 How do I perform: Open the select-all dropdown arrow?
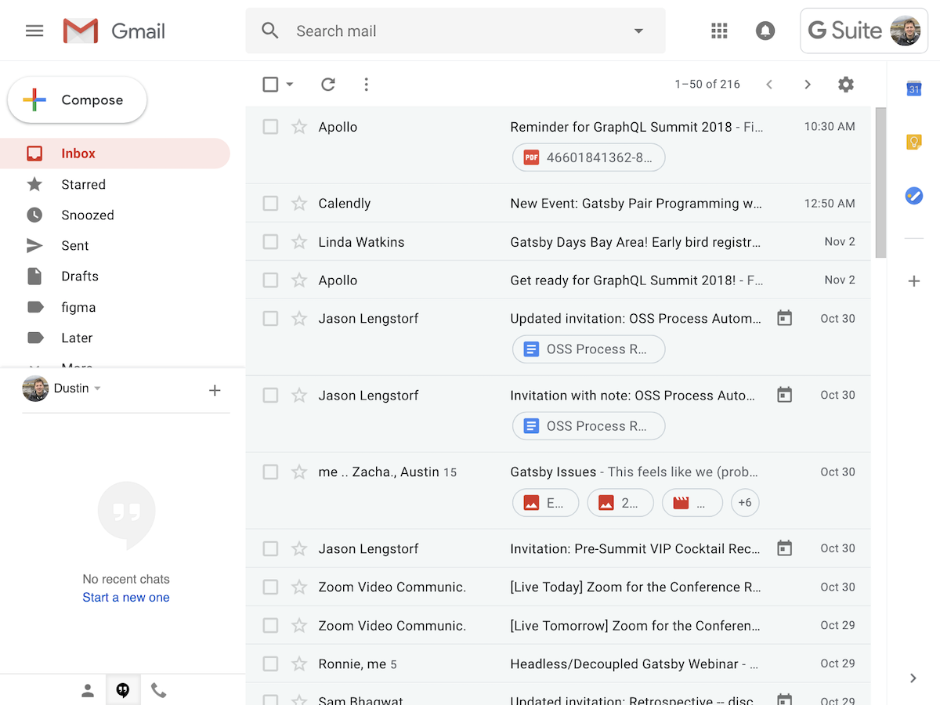coord(288,85)
